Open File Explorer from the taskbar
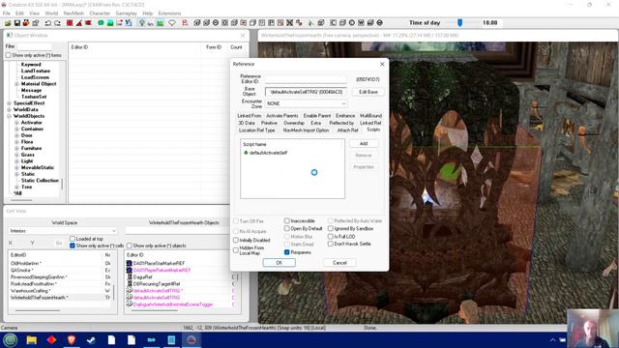 [x=31, y=340]
